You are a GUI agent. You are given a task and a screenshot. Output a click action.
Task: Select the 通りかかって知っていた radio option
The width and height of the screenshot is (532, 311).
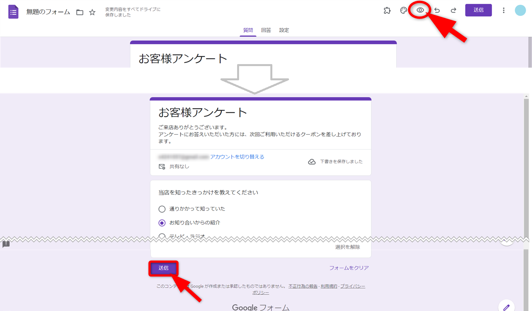tap(162, 209)
